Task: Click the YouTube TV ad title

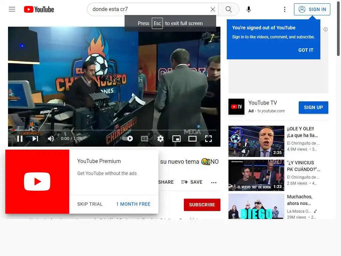Action: [x=263, y=103]
